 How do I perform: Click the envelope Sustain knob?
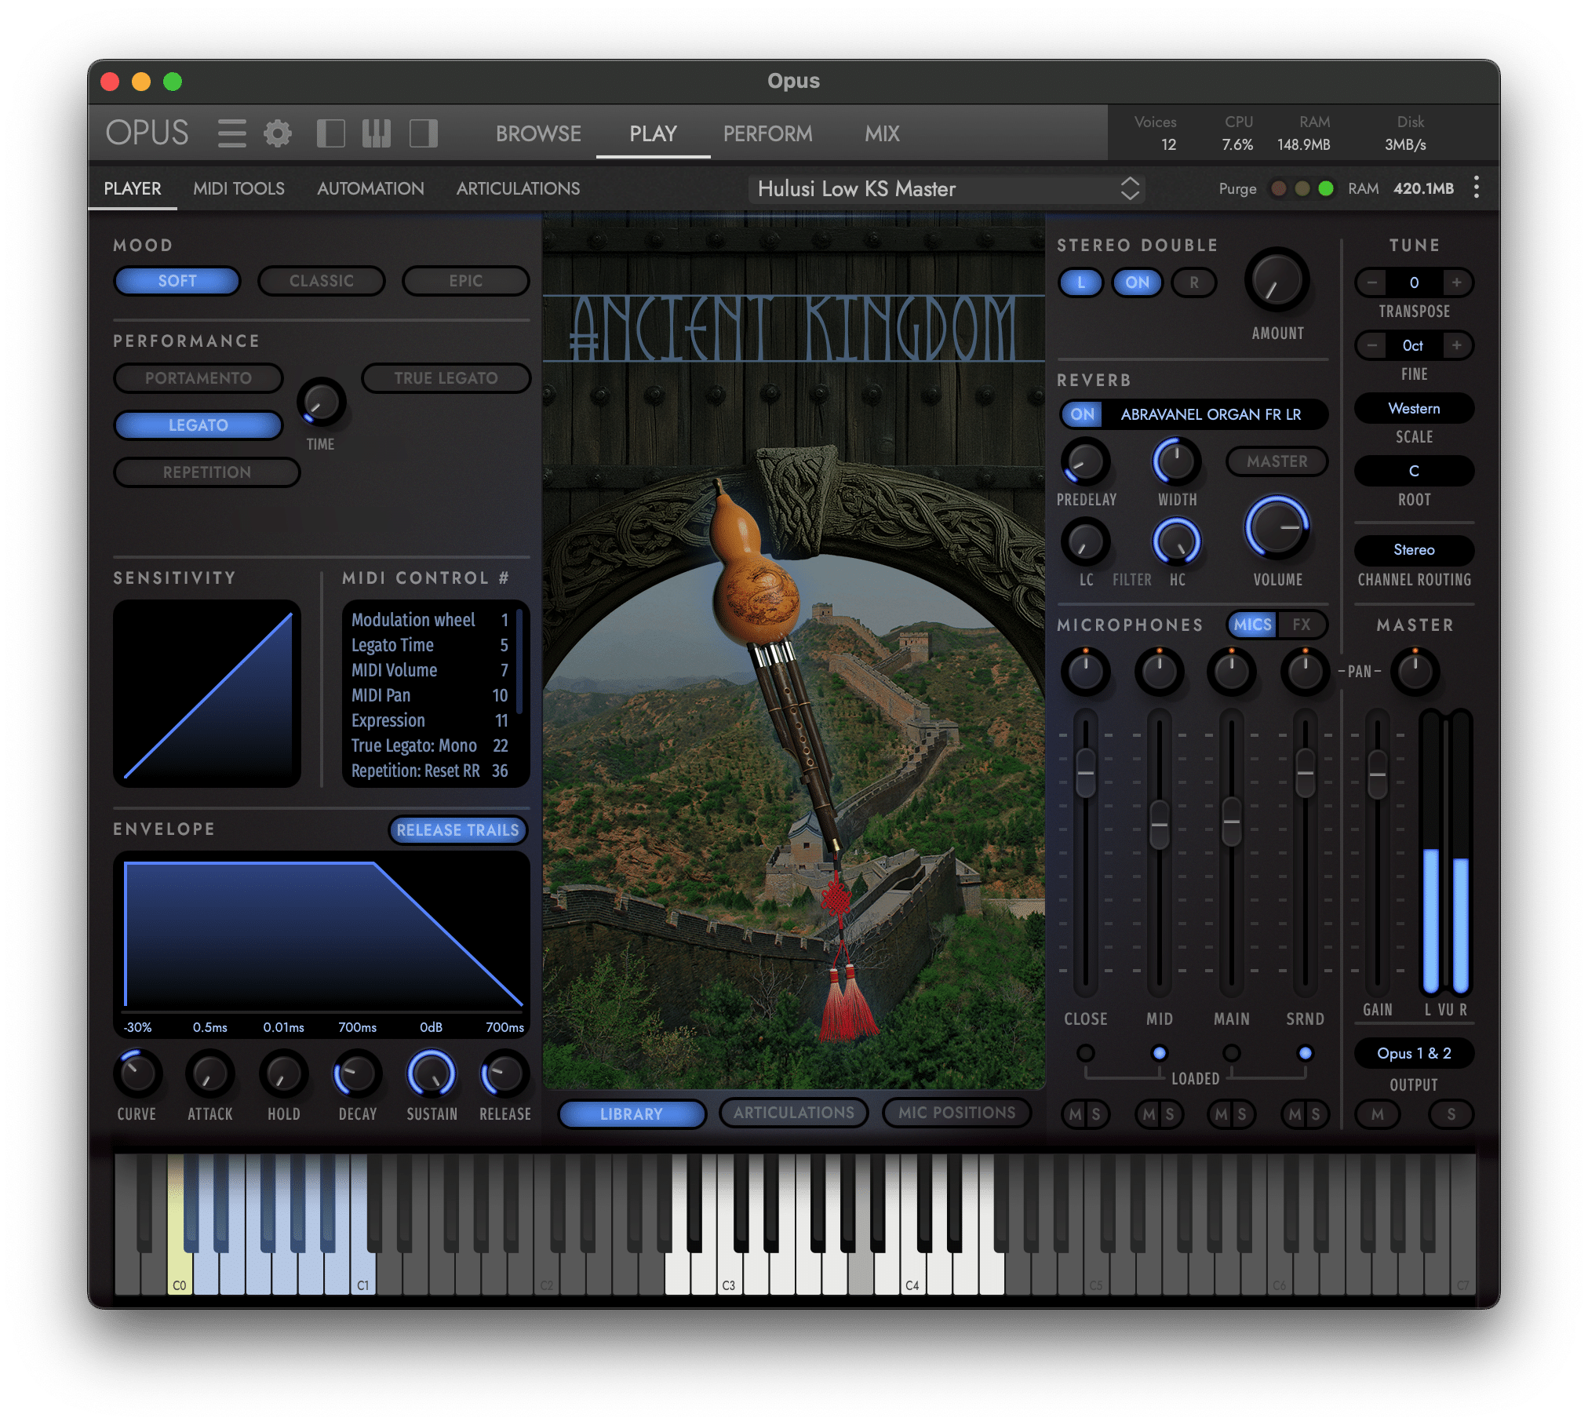[431, 1073]
